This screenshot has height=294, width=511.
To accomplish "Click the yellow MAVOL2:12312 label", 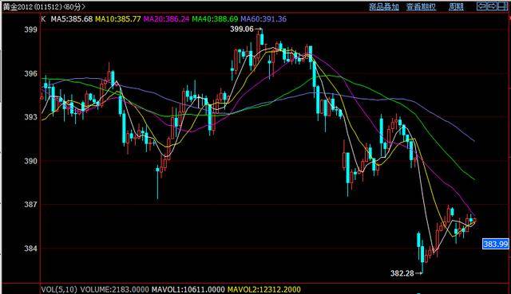I will (264, 289).
